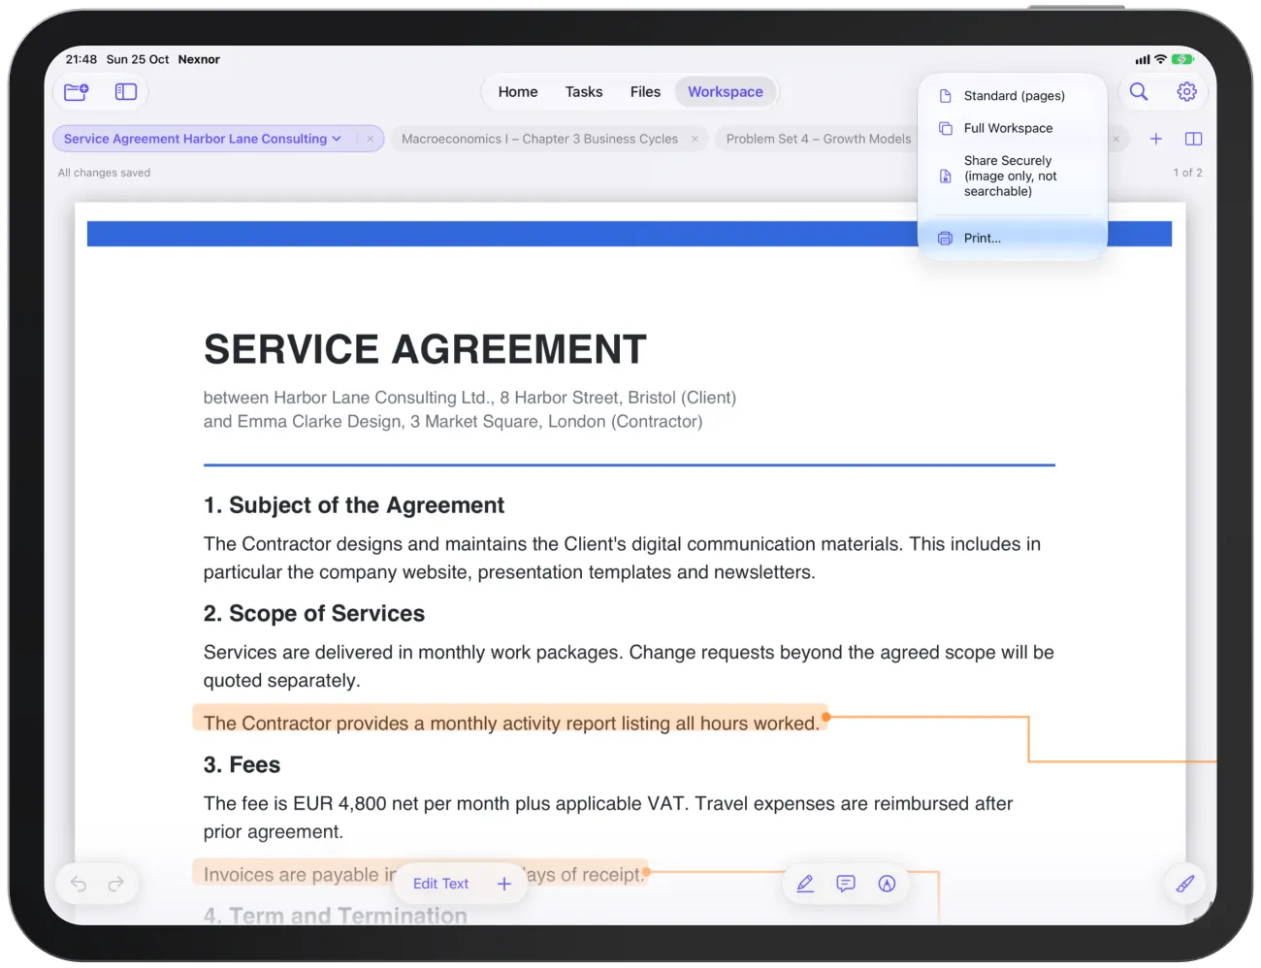Screen dimensions: 1261x968
Task: Click the heading 2. Scope of Services
Action: (314, 614)
